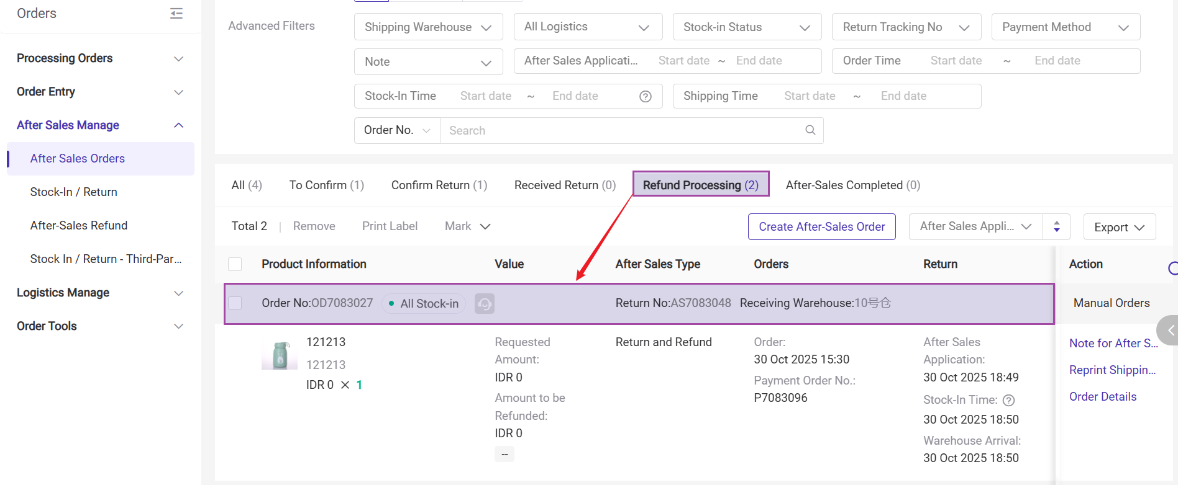
Task: Click the Order No. search input field
Action: pos(621,131)
